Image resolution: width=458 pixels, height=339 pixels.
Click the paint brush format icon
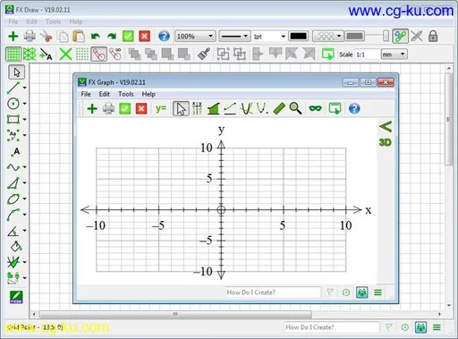point(204,55)
